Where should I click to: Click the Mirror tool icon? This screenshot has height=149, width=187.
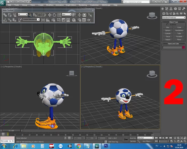43,20
